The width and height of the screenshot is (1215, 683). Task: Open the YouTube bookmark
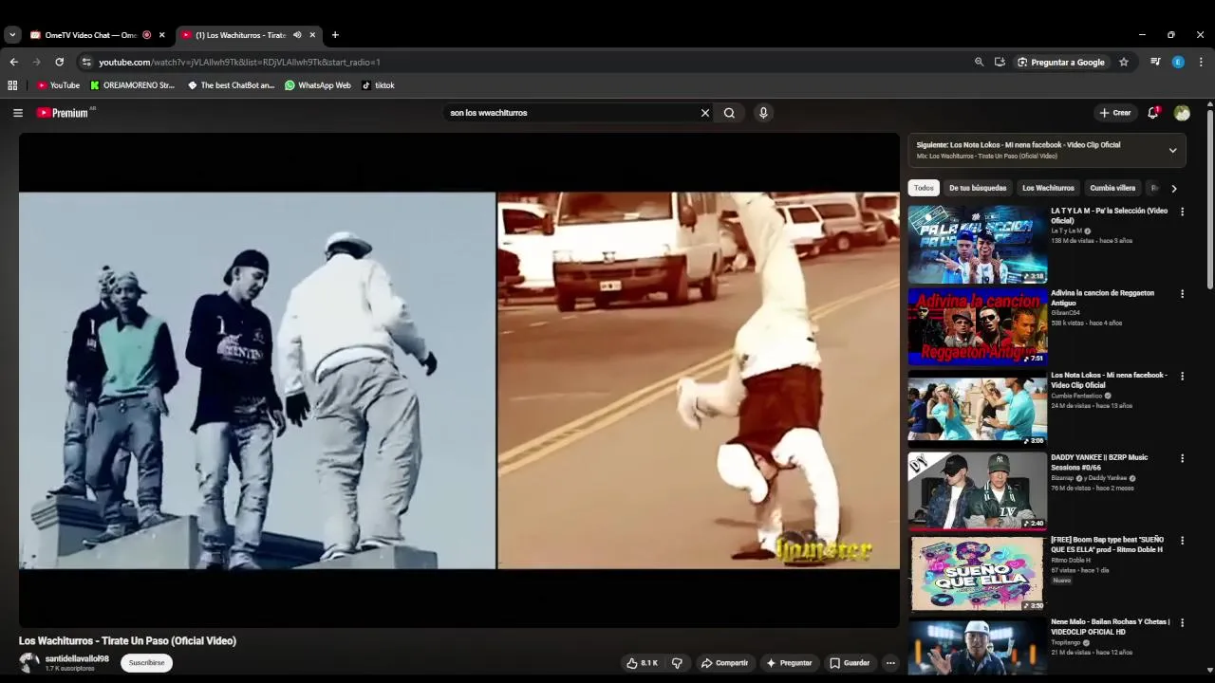58,85
